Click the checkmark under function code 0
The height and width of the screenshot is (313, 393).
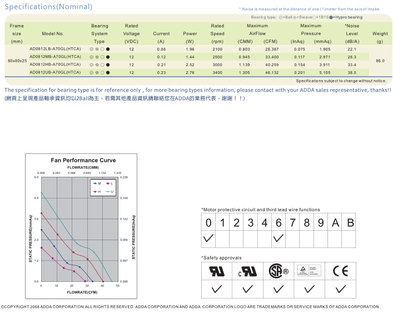coord(208,238)
